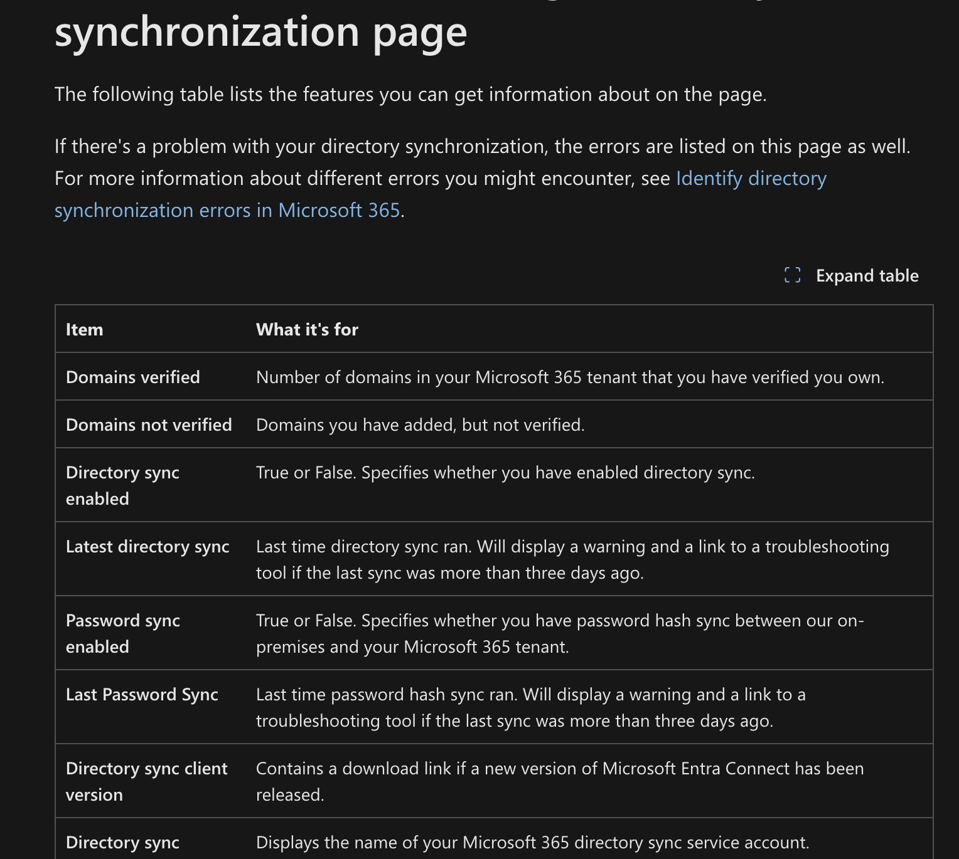Click the Expand table label
959x859 pixels.
(867, 275)
